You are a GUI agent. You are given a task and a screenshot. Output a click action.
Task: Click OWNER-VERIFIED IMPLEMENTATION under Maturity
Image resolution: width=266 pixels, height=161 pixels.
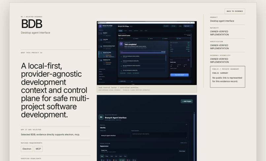[219, 33]
